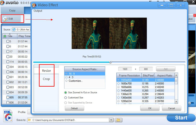Click bits/pixel value 0.335

145,101
